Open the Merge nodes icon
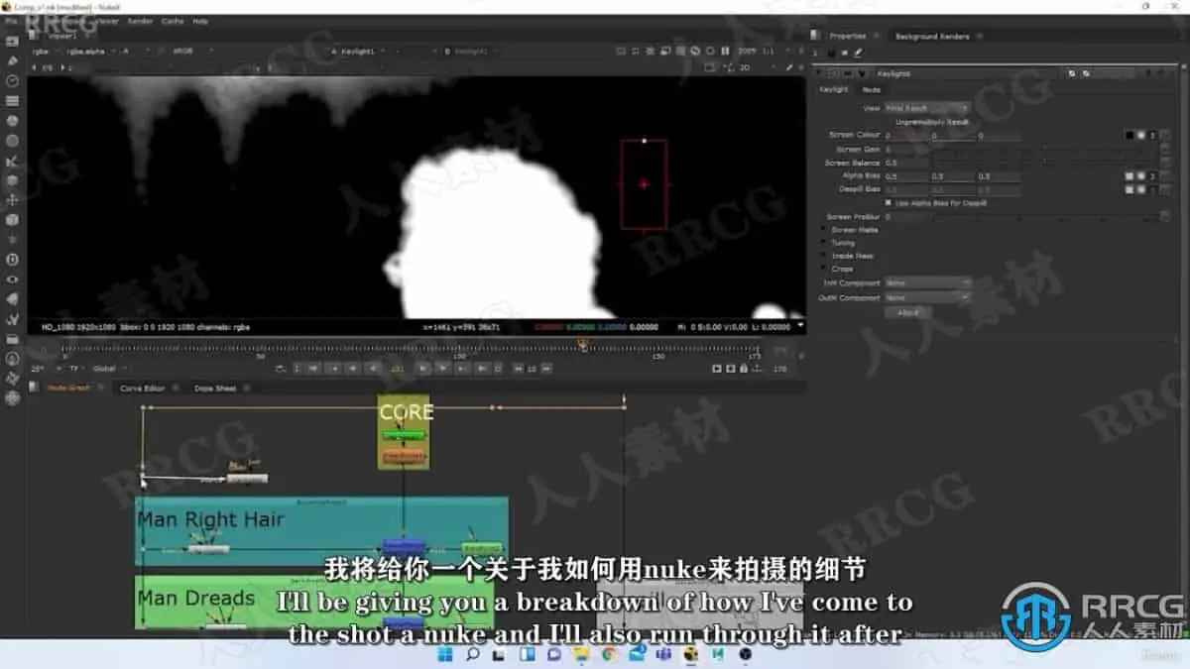This screenshot has height=669, width=1190. coord(13,180)
